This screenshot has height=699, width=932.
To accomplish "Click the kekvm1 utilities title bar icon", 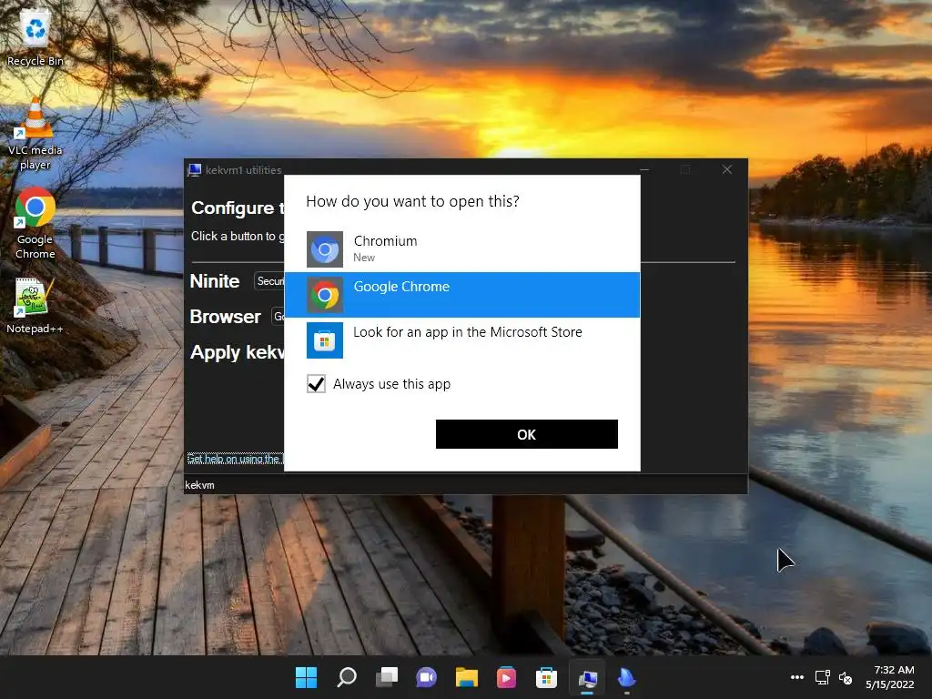I will click(x=195, y=170).
